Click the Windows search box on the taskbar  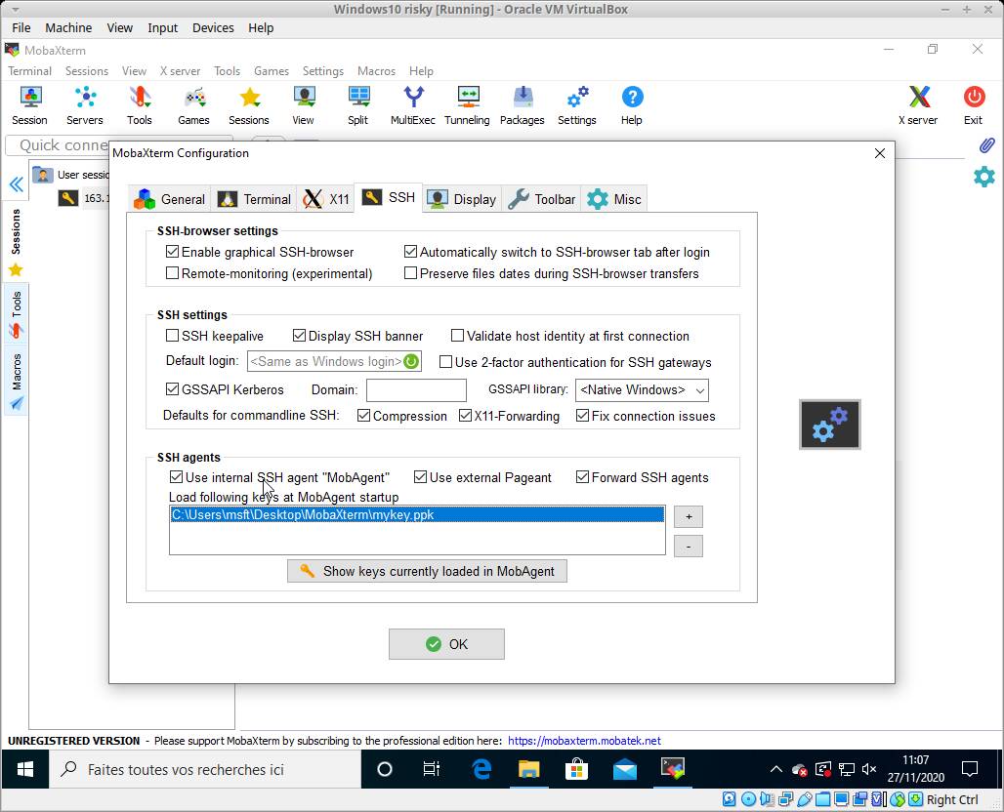tap(205, 769)
